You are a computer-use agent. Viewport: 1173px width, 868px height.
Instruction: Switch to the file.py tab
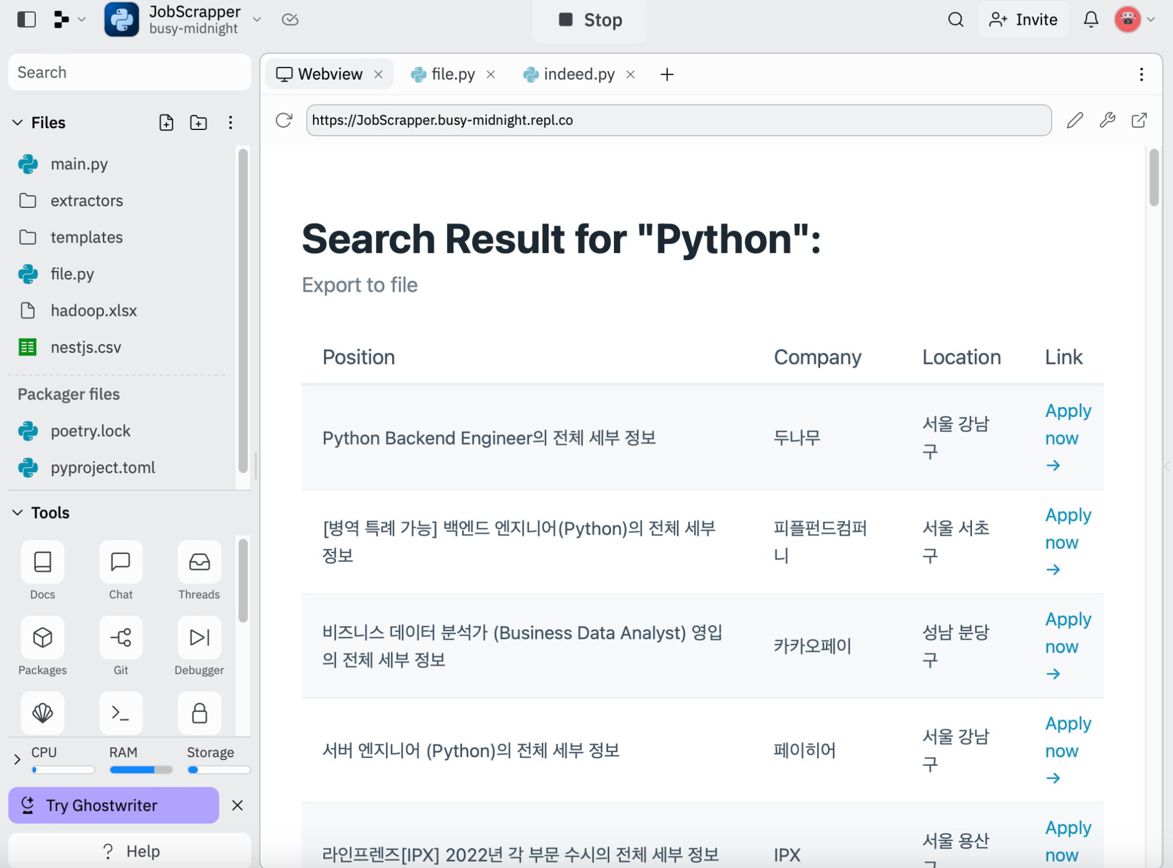point(452,74)
